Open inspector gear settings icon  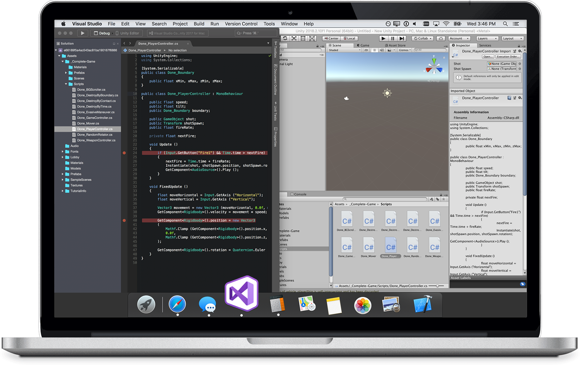tap(520, 51)
